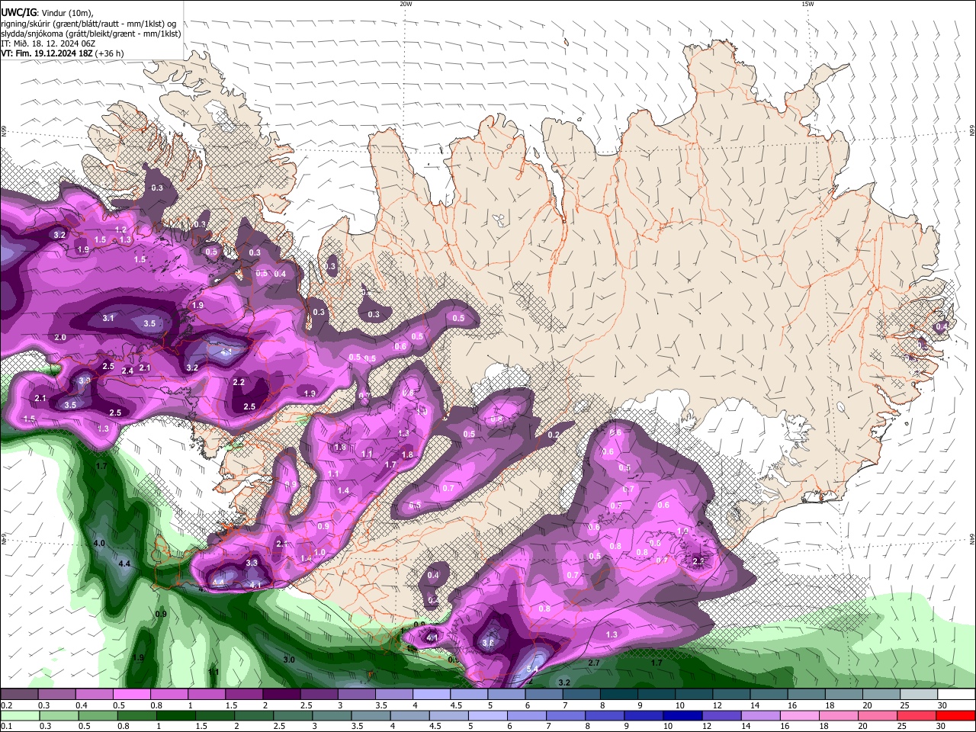Viewport: 976px width, 732px height.
Task: Click the "15W" longitude label
Action: (807, 4)
